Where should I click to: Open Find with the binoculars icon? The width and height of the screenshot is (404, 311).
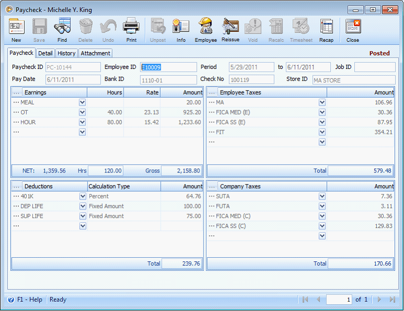(62, 26)
